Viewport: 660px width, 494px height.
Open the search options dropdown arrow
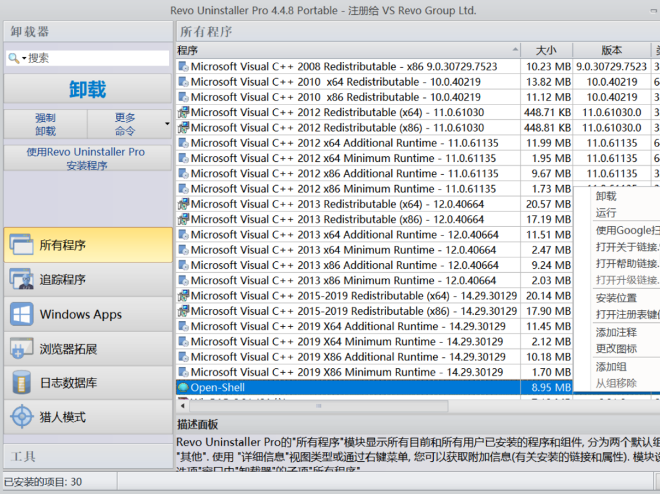pyautogui.click(x=24, y=58)
